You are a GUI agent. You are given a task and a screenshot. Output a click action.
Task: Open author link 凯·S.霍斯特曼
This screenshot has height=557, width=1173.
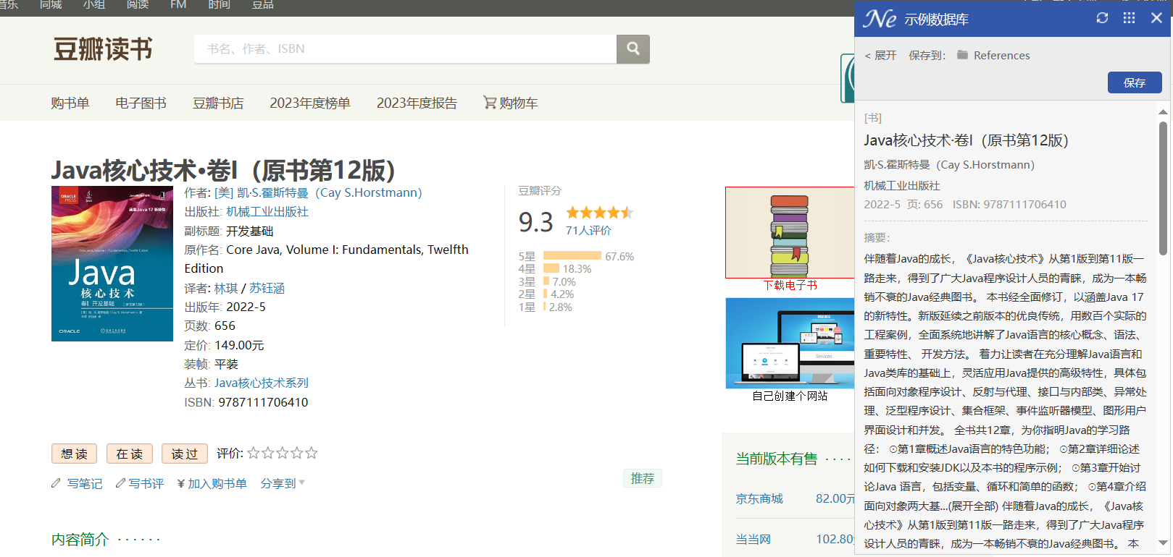(x=318, y=192)
